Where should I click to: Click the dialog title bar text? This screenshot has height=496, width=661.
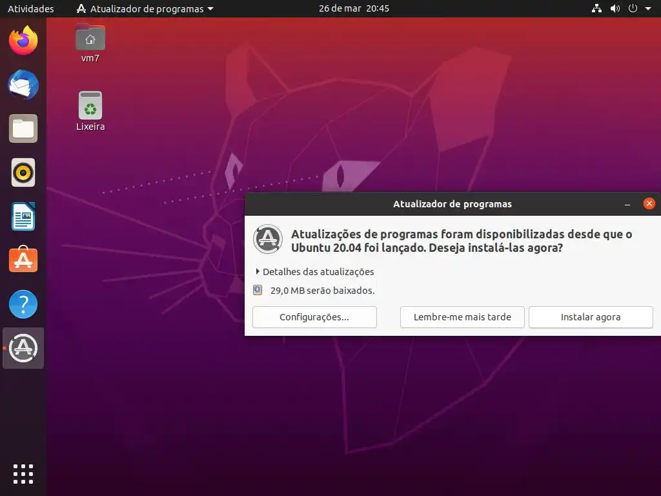[453, 204]
